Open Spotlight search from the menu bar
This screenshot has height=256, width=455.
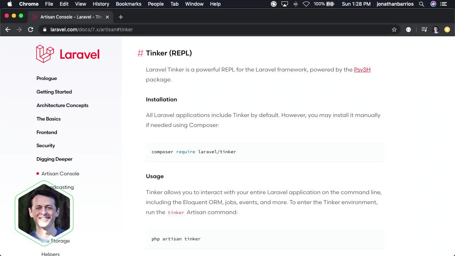pyautogui.click(x=421, y=4)
